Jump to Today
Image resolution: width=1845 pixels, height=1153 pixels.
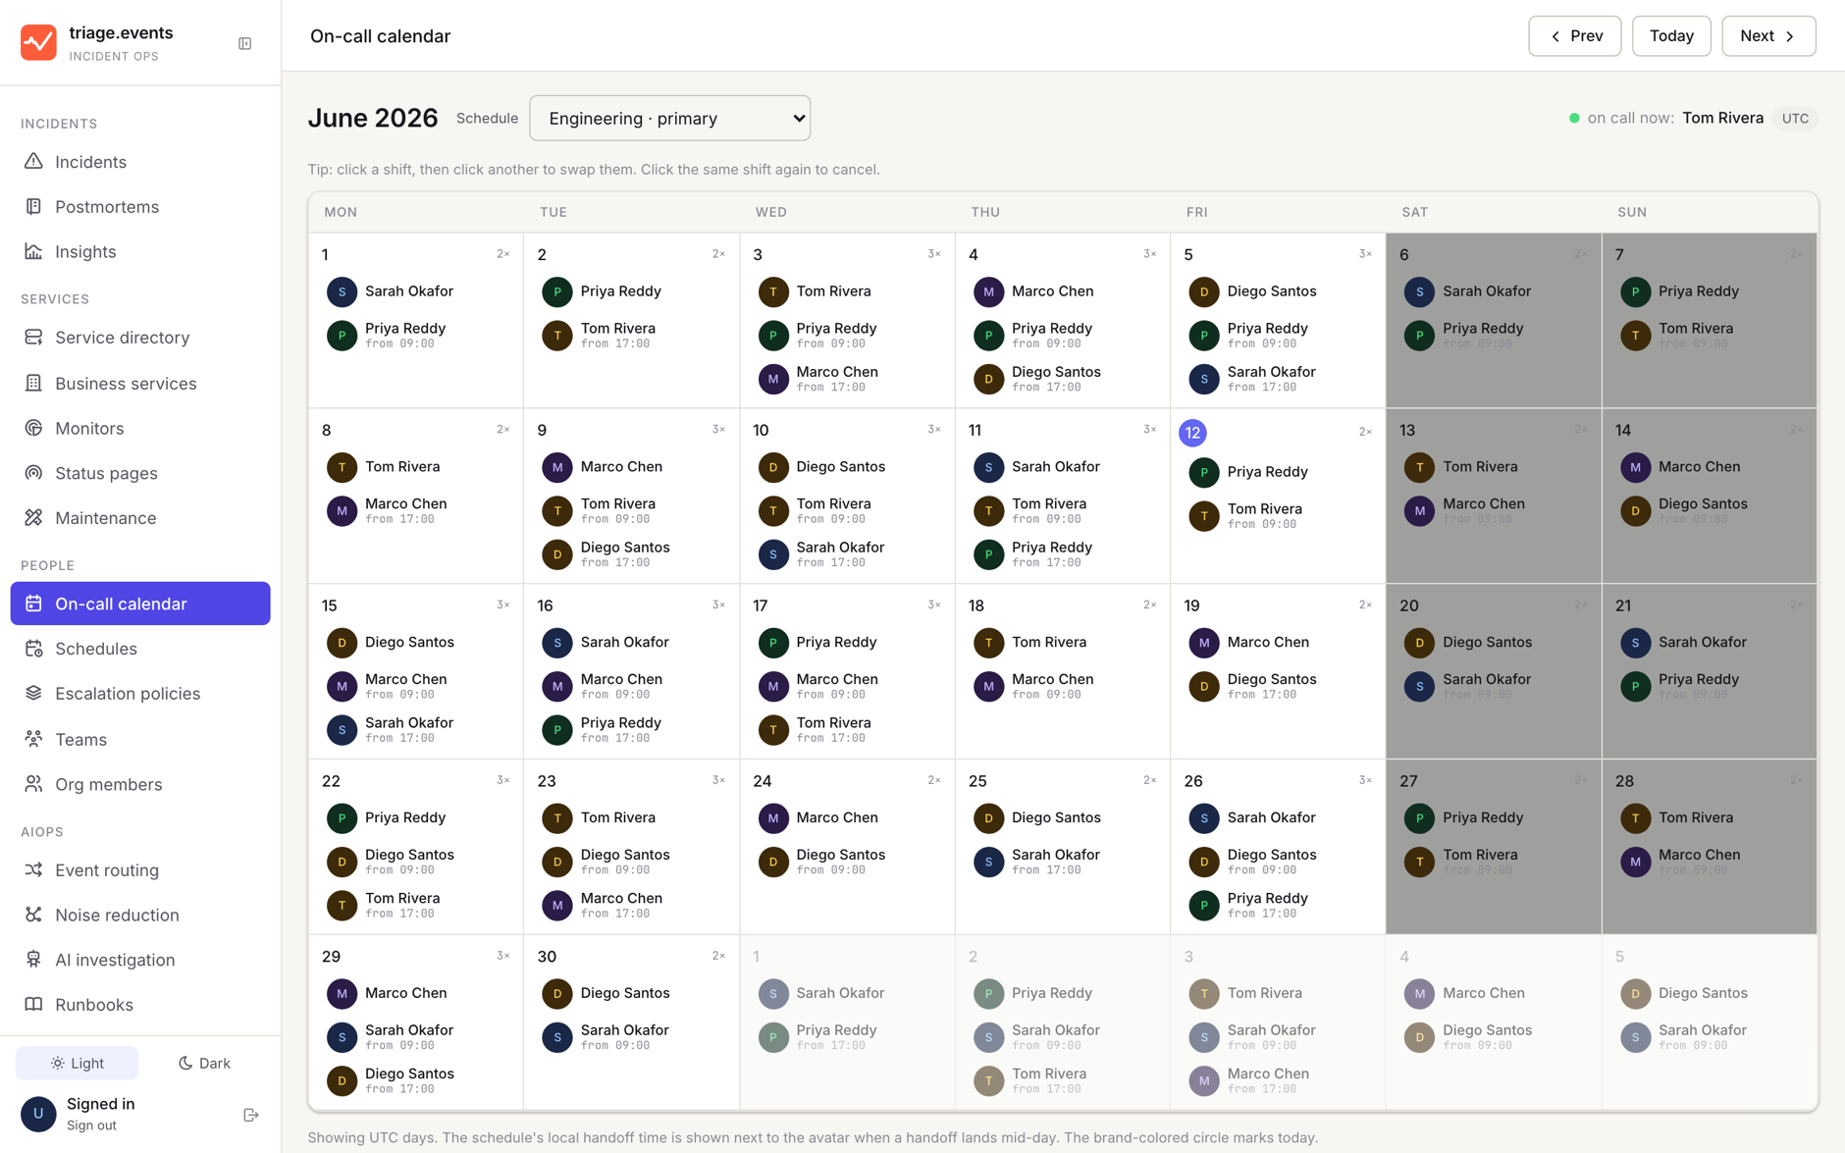[1671, 36]
